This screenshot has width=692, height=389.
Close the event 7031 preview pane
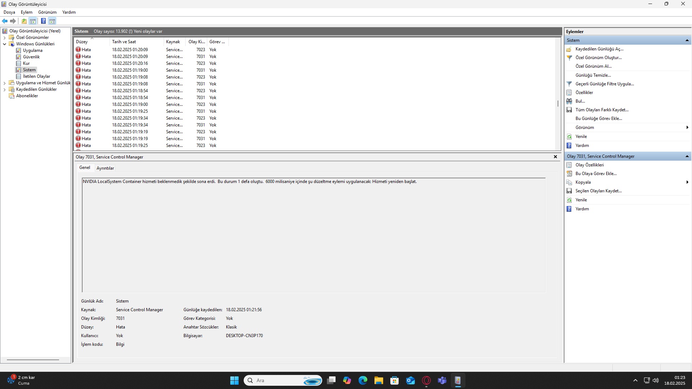(555, 157)
